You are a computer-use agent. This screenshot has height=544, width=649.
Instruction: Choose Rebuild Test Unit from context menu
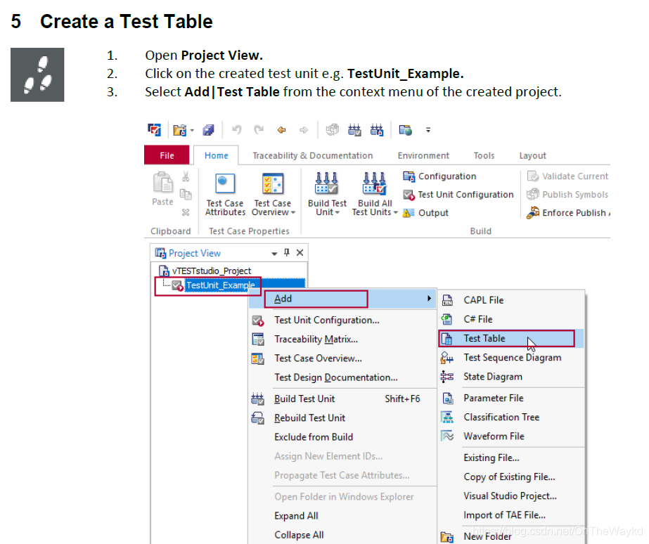click(x=309, y=417)
